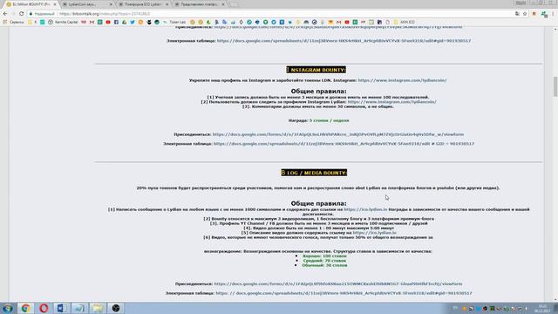
Task: Click the '5 ставок / неделя' reward text
Action: tap(330, 120)
